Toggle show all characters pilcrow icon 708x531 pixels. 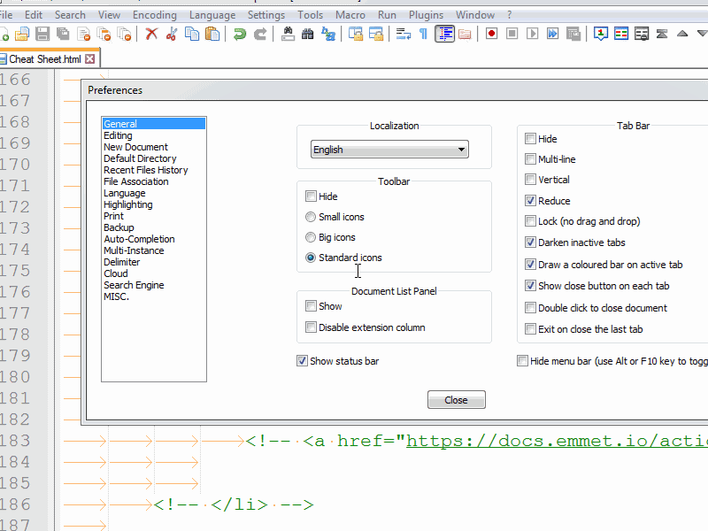[x=424, y=34]
